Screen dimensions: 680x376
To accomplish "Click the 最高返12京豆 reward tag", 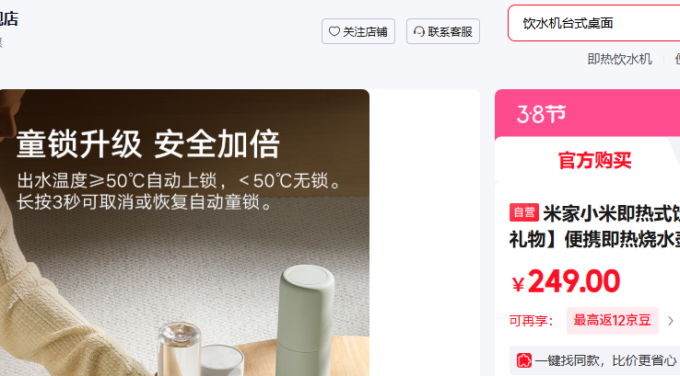I will coord(613,321).
